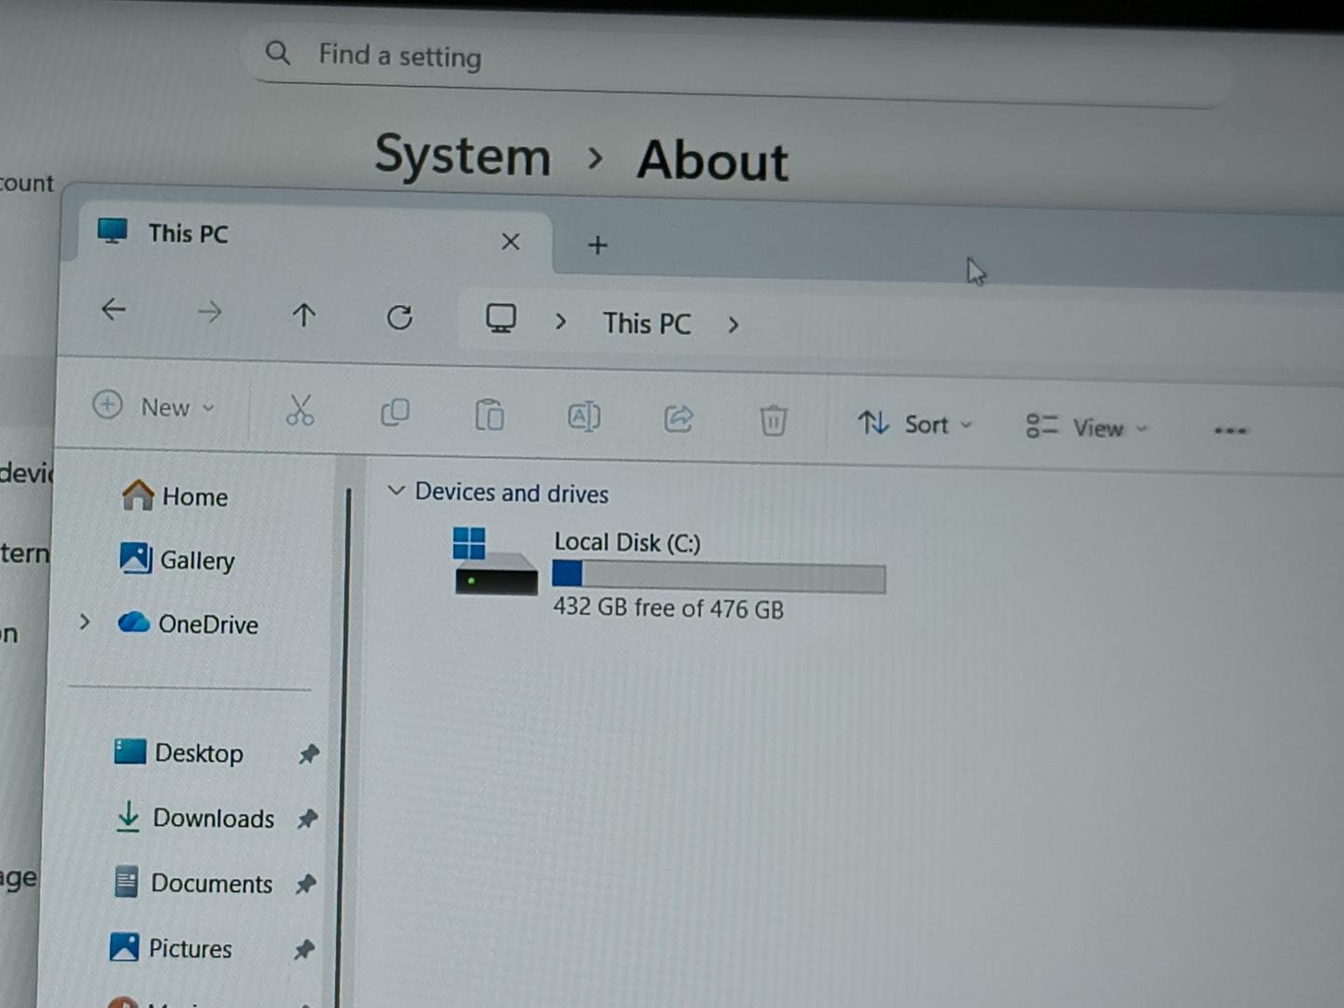Click the Rename icon in toolbar

[x=583, y=417]
